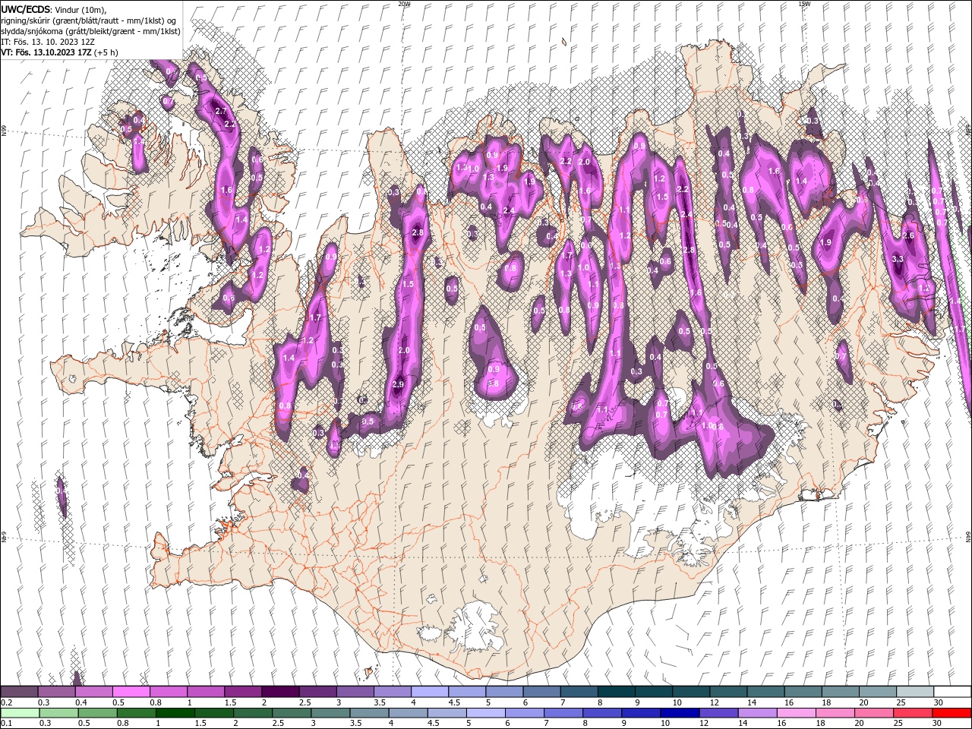Select the dark purple snow swatch from 2 to 2.5
The image size is (972, 729).
(x=280, y=692)
